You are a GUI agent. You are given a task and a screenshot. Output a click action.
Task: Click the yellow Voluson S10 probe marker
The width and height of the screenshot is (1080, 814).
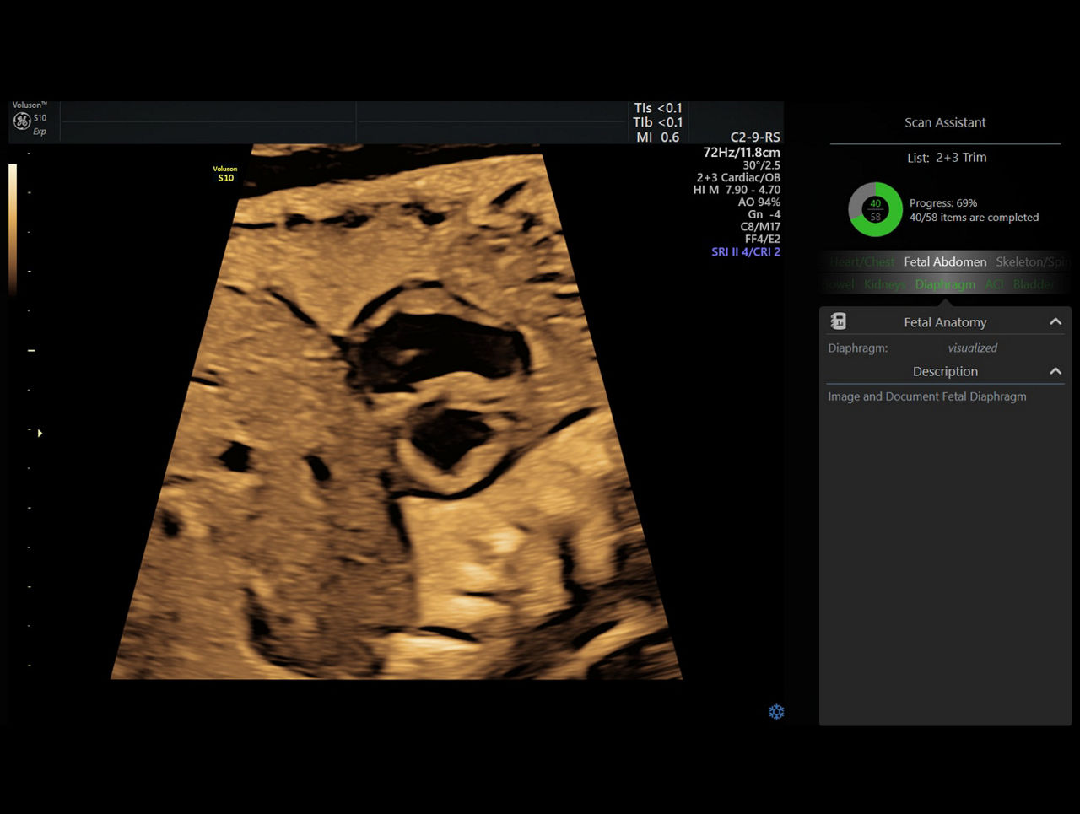[225, 174]
